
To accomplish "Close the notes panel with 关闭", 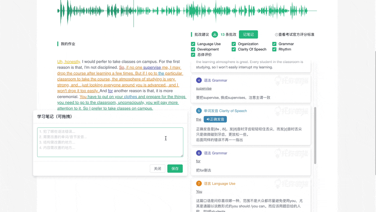I will point(157,169).
